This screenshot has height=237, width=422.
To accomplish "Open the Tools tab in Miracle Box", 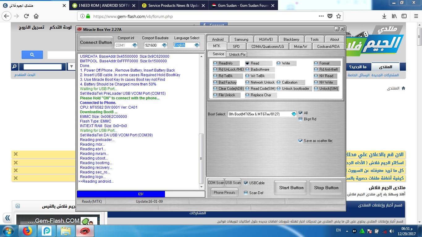I will click(314, 39).
